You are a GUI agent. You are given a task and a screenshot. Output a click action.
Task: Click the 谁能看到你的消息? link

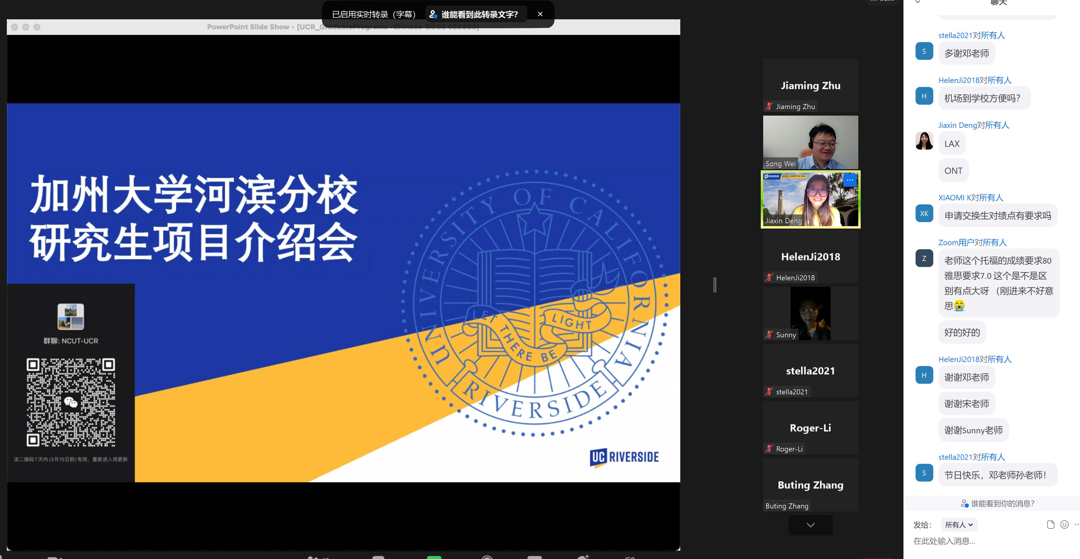click(x=1002, y=504)
